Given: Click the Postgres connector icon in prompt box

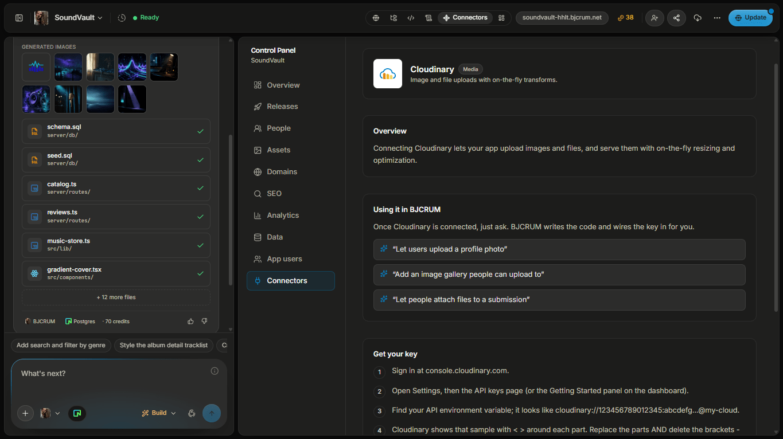Looking at the screenshot, I should (x=77, y=413).
